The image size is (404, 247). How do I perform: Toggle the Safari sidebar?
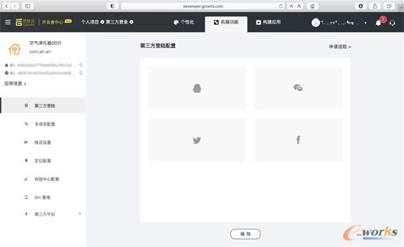point(28,6)
